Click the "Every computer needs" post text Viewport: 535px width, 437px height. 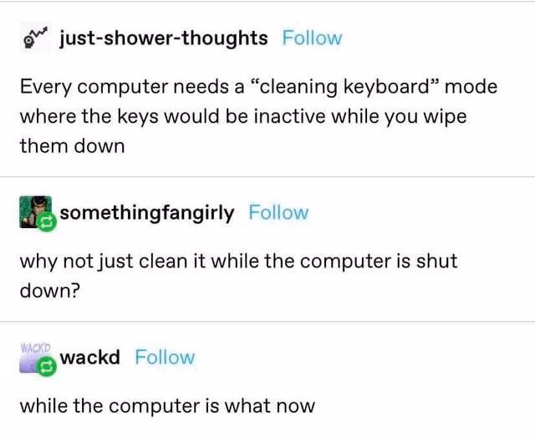[125, 87]
